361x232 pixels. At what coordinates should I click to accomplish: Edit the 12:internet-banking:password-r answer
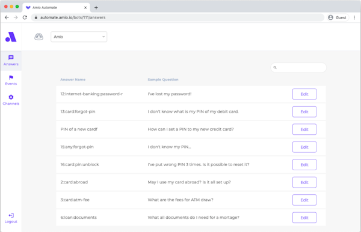[x=304, y=94]
